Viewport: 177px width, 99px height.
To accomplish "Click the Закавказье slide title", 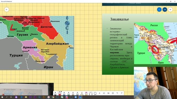I will point(119,19).
